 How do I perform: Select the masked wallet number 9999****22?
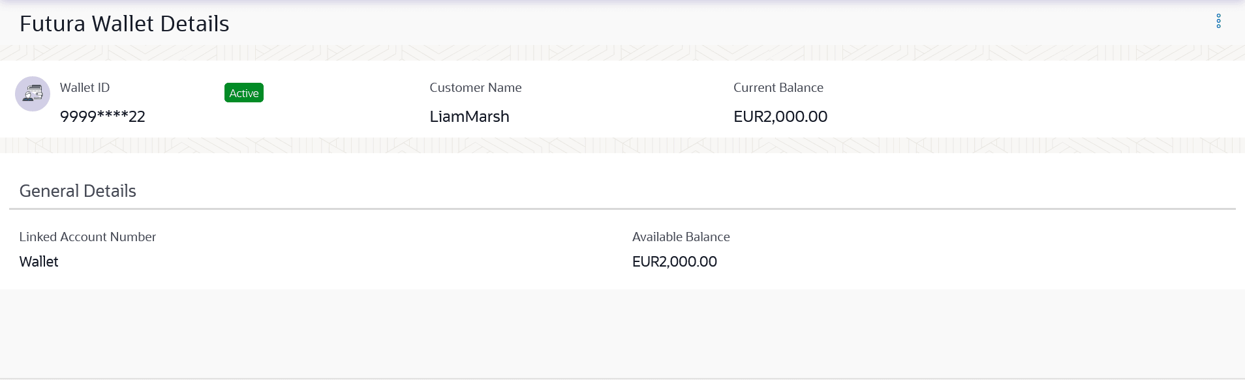pyautogui.click(x=102, y=117)
